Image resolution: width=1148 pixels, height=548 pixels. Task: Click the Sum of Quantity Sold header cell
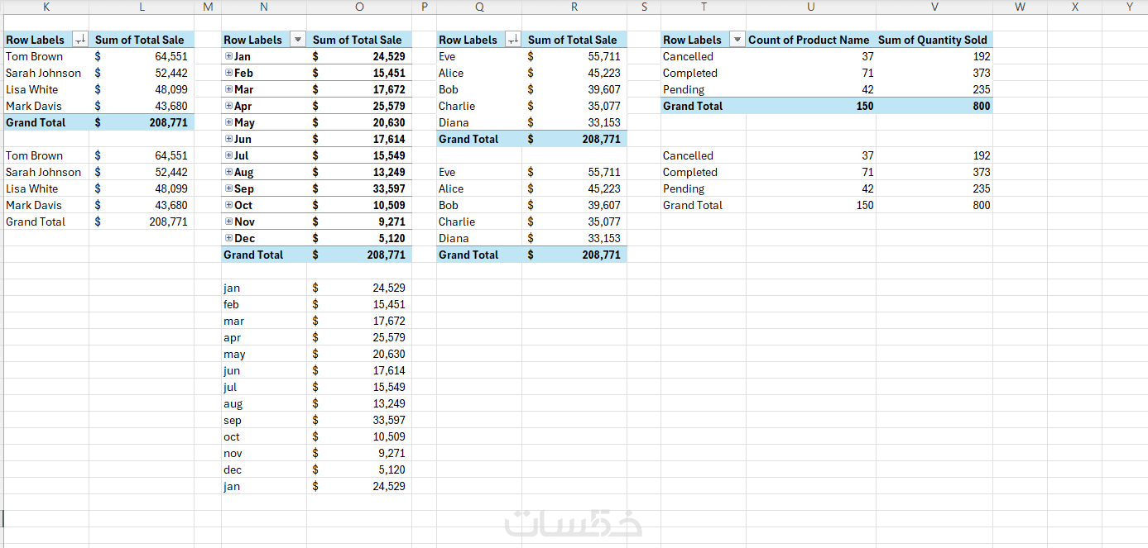point(933,40)
